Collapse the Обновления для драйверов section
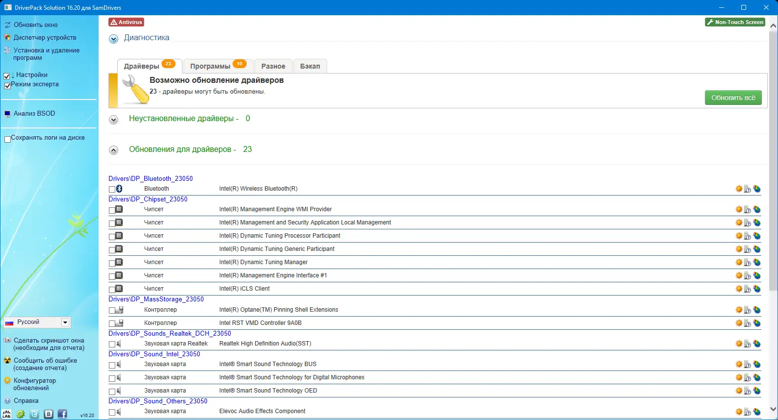Screen dimensions: 778x420 tap(113, 150)
